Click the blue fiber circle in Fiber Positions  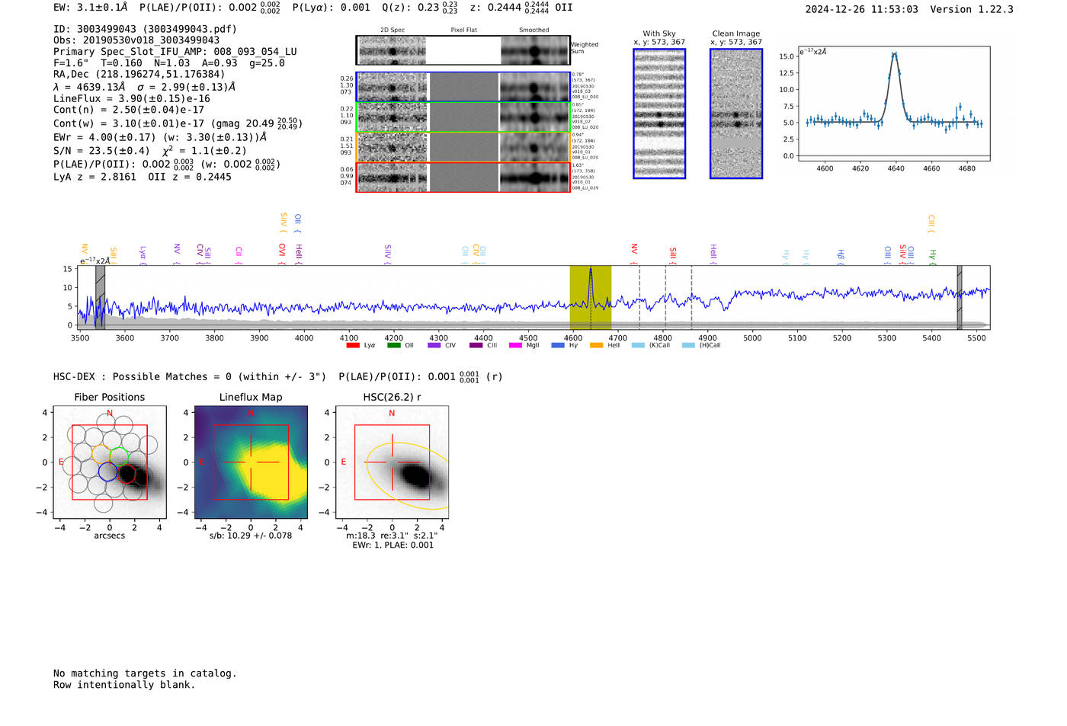click(x=107, y=471)
